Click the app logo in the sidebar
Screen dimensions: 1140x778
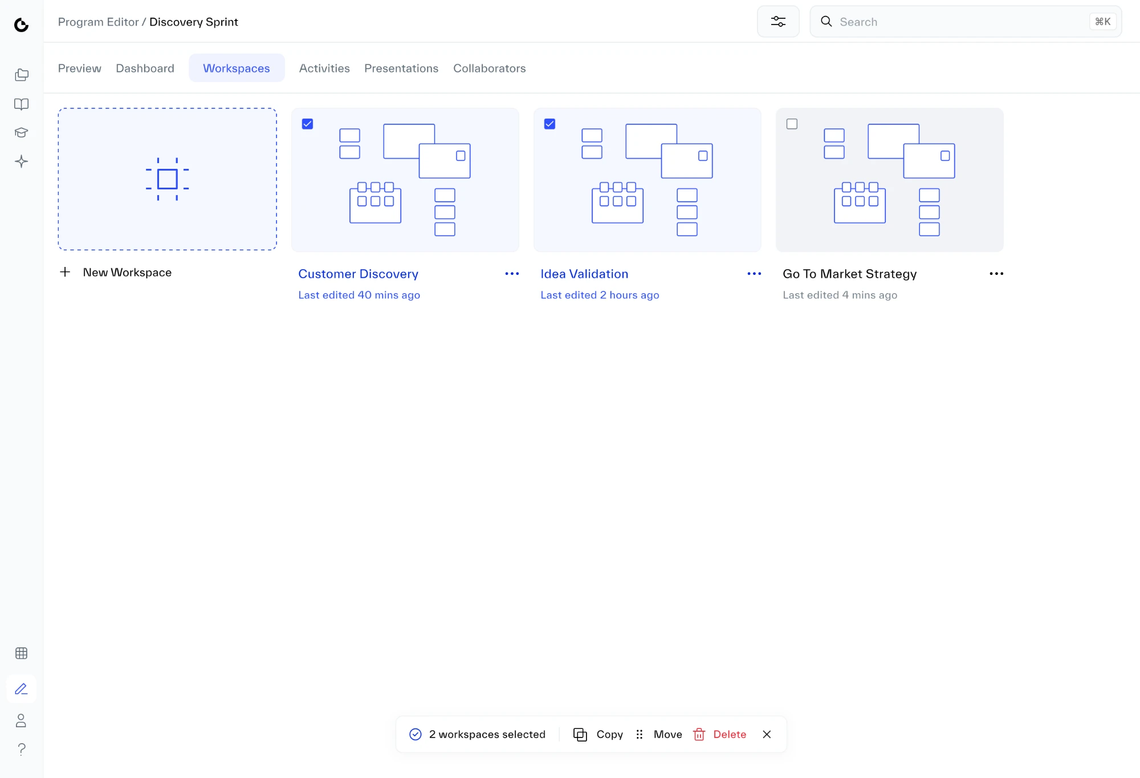click(x=21, y=25)
